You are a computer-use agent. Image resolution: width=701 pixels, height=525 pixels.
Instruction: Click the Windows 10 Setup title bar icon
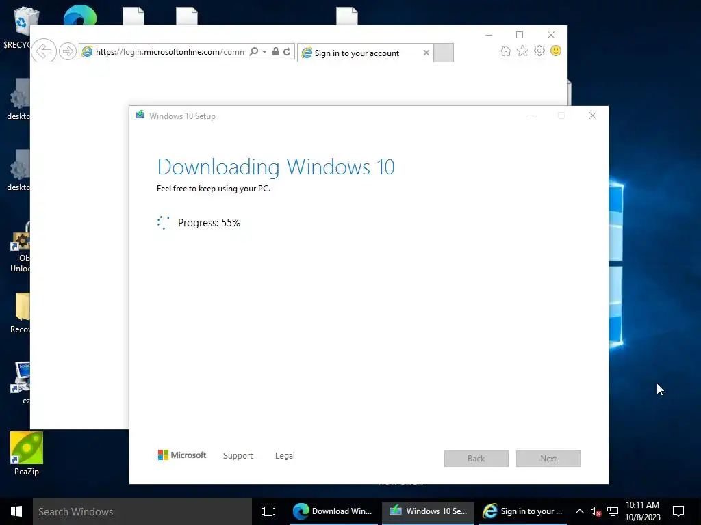[x=140, y=115]
